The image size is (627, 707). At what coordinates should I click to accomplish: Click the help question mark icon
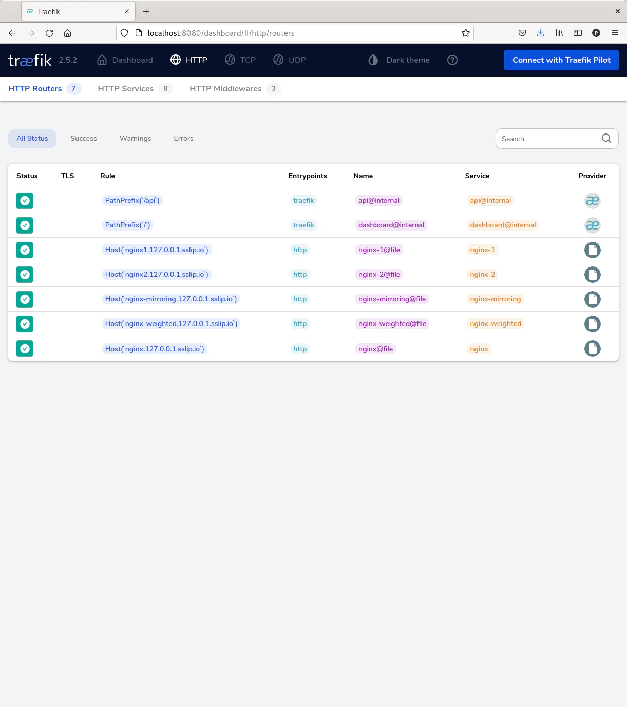click(452, 60)
